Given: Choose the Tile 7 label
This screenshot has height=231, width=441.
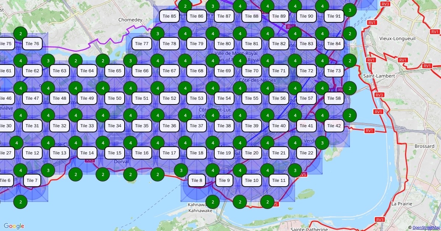Looking at the screenshot, I should coord(32,180).
